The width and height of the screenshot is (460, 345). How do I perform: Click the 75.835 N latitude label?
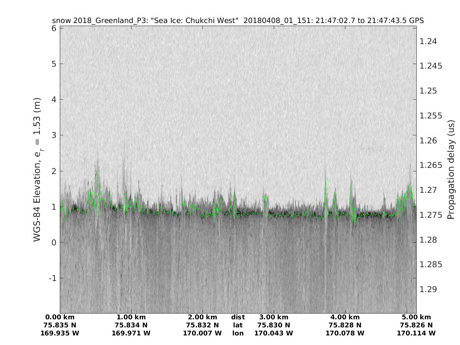coord(60,325)
